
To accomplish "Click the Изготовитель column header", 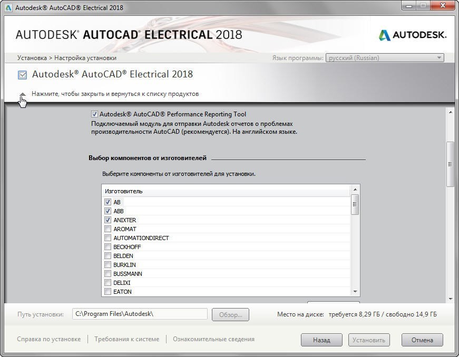I will click(x=226, y=191).
